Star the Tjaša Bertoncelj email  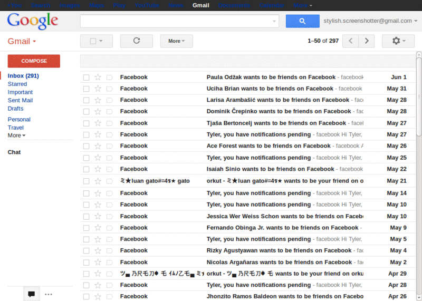click(x=98, y=123)
